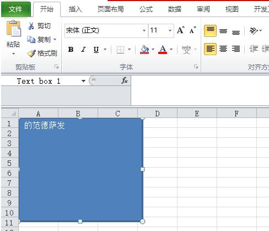
Task: Toggle bold formatting
Action: (71, 50)
